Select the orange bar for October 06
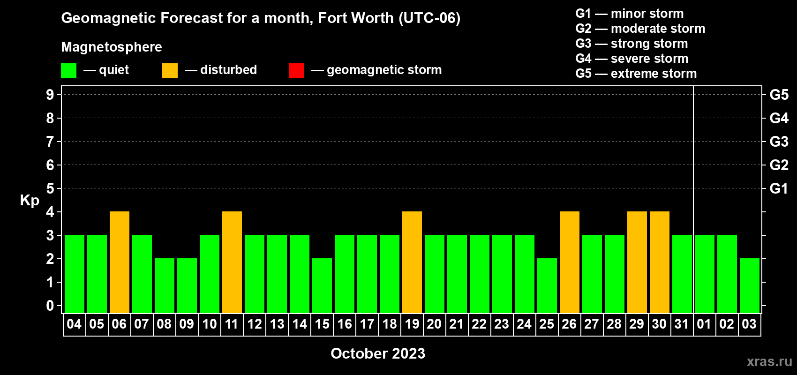 point(120,262)
